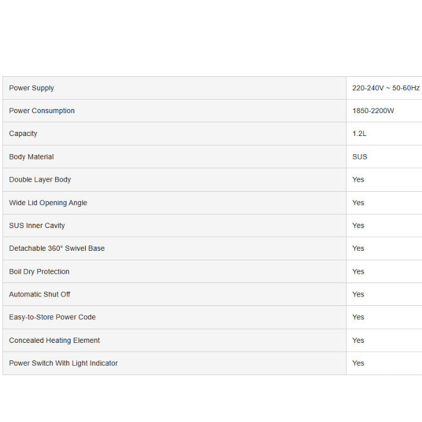The image size is (422, 422).
Task: Select the Yes value for Detachable Swivel Base
Action: (x=358, y=249)
